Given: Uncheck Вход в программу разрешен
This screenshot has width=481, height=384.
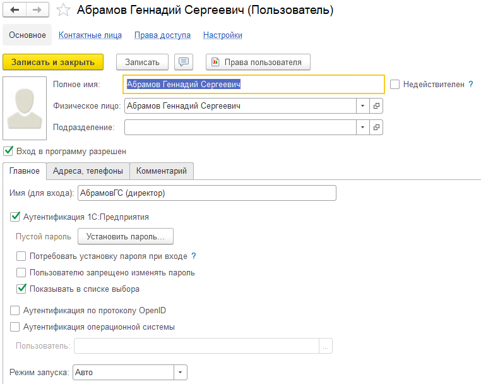Looking at the screenshot, I should 8,151.
